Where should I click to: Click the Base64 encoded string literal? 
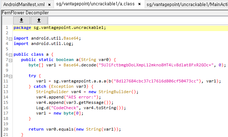(x=156, y=65)
